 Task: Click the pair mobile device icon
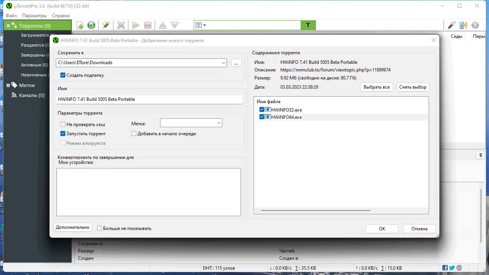click(x=463, y=25)
